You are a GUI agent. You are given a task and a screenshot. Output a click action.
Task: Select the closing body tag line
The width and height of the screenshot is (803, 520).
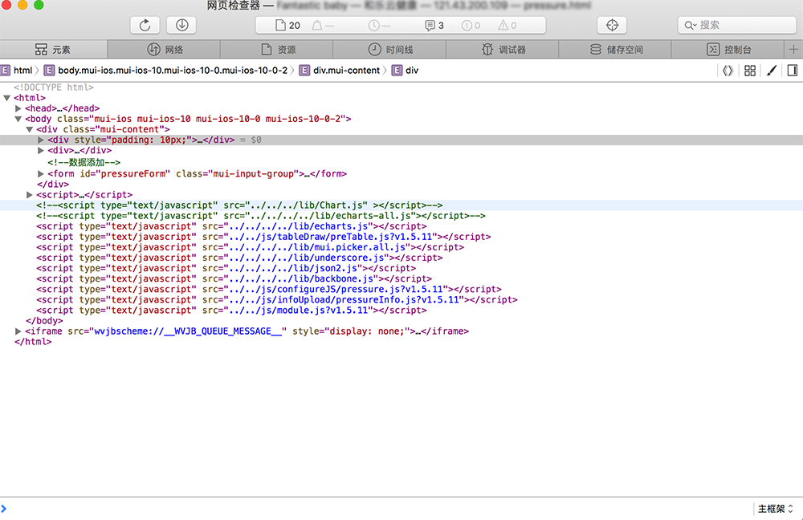[44, 321]
